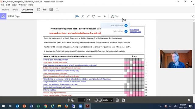This screenshot has height=109, width=195.
Task: Click "I enjoy logic puzzles such as 'sudoku'"
Action: 57,87
